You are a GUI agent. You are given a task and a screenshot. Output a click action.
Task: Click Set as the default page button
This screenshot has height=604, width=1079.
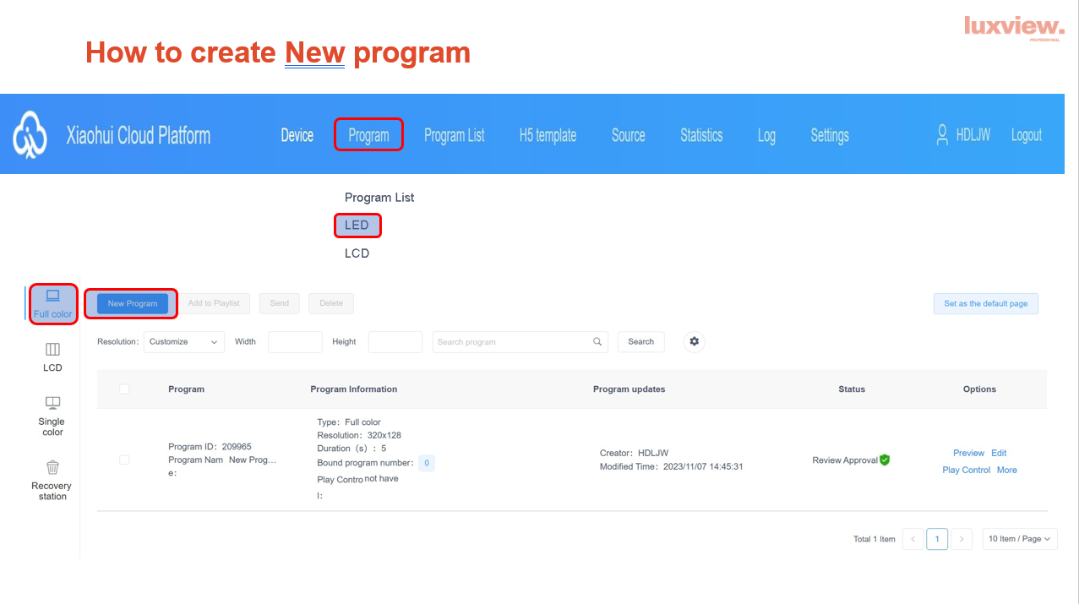[x=985, y=303]
